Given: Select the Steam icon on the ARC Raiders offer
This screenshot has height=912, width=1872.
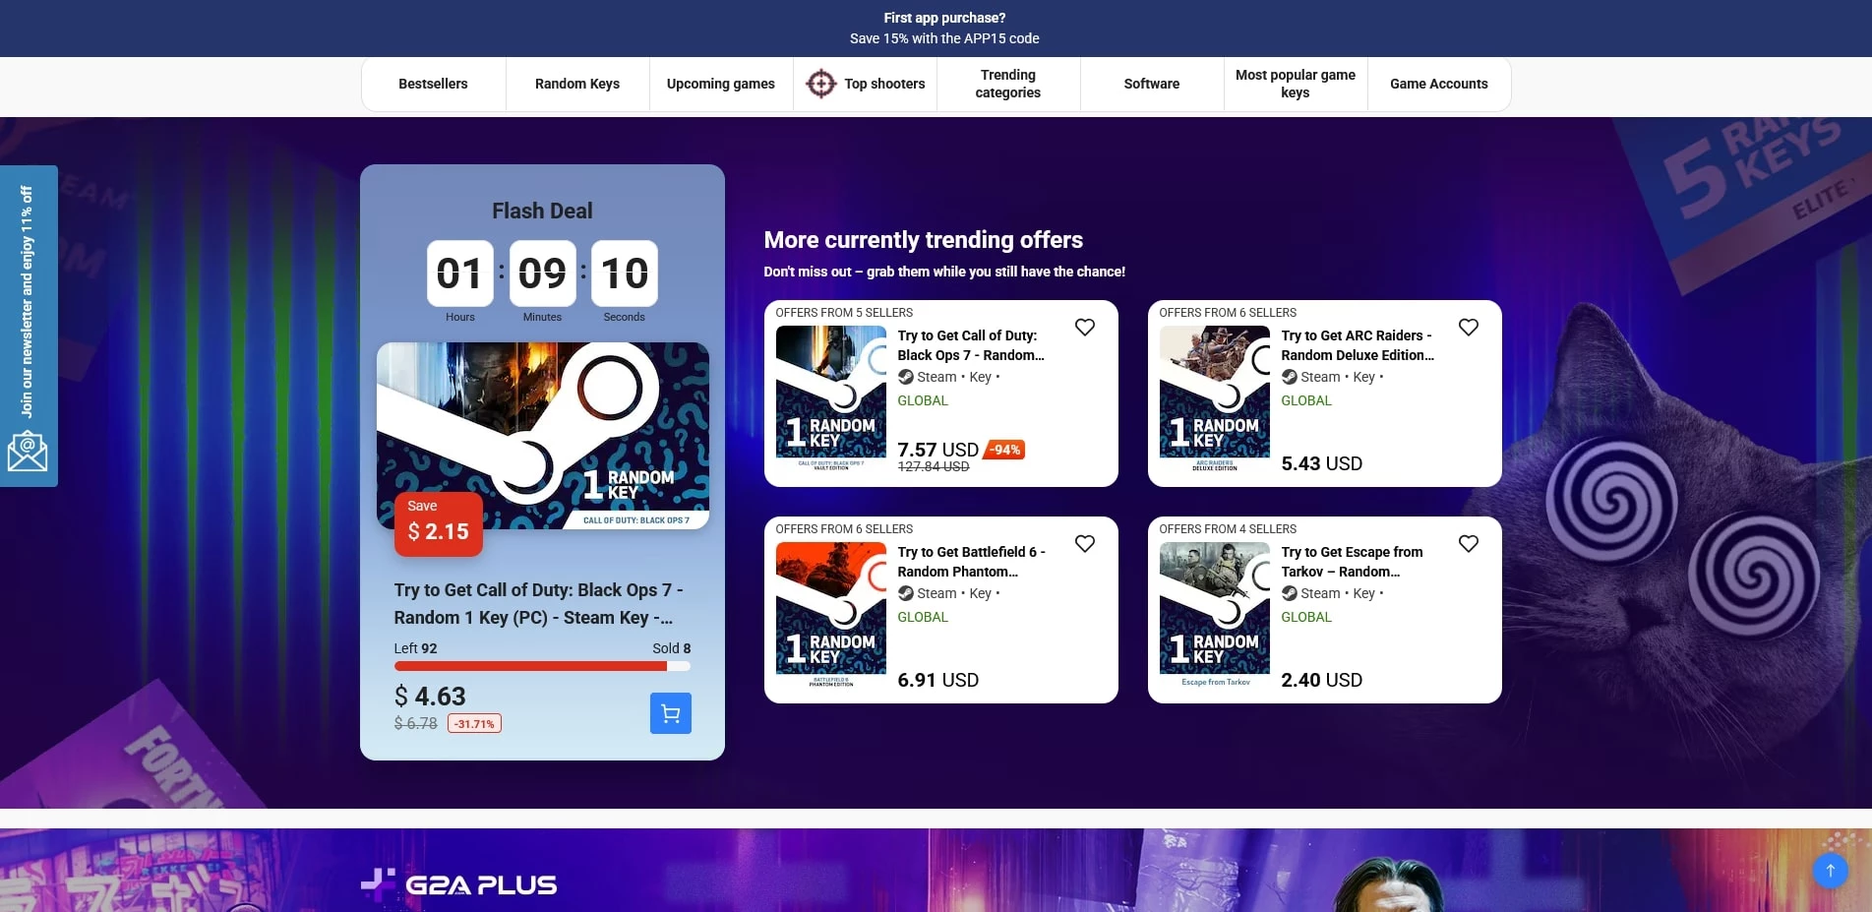Looking at the screenshot, I should click(x=1288, y=377).
